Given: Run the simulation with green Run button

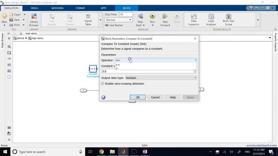Looking at the screenshot, I should (x=152, y=16).
